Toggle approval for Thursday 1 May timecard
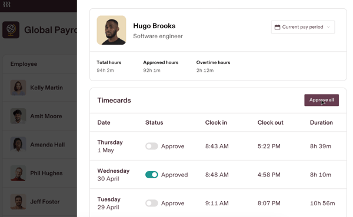The width and height of the screenshot is (353, 217). pyautogui.click(x=152, y=146)
